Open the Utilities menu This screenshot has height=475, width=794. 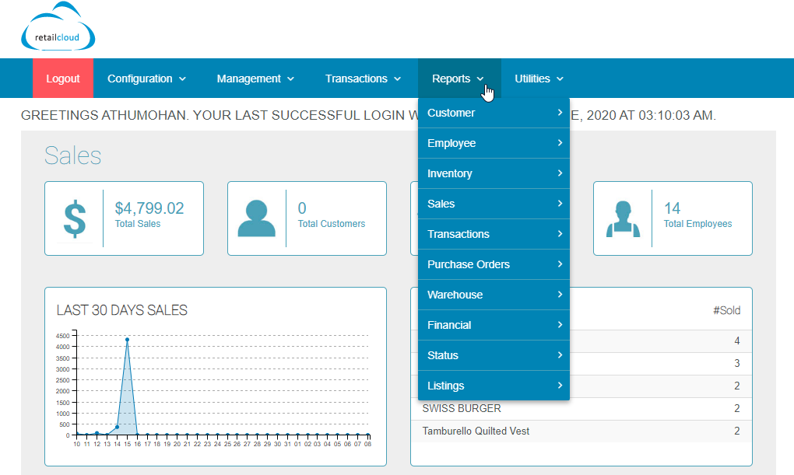539,79
